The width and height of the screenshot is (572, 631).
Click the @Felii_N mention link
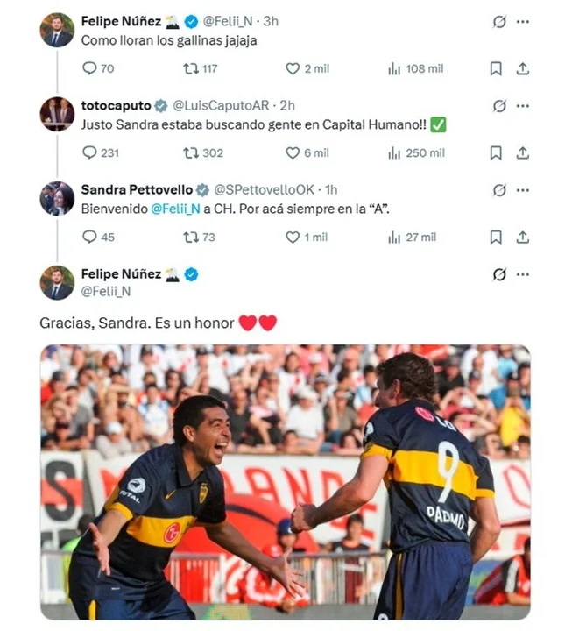(175, 210)
